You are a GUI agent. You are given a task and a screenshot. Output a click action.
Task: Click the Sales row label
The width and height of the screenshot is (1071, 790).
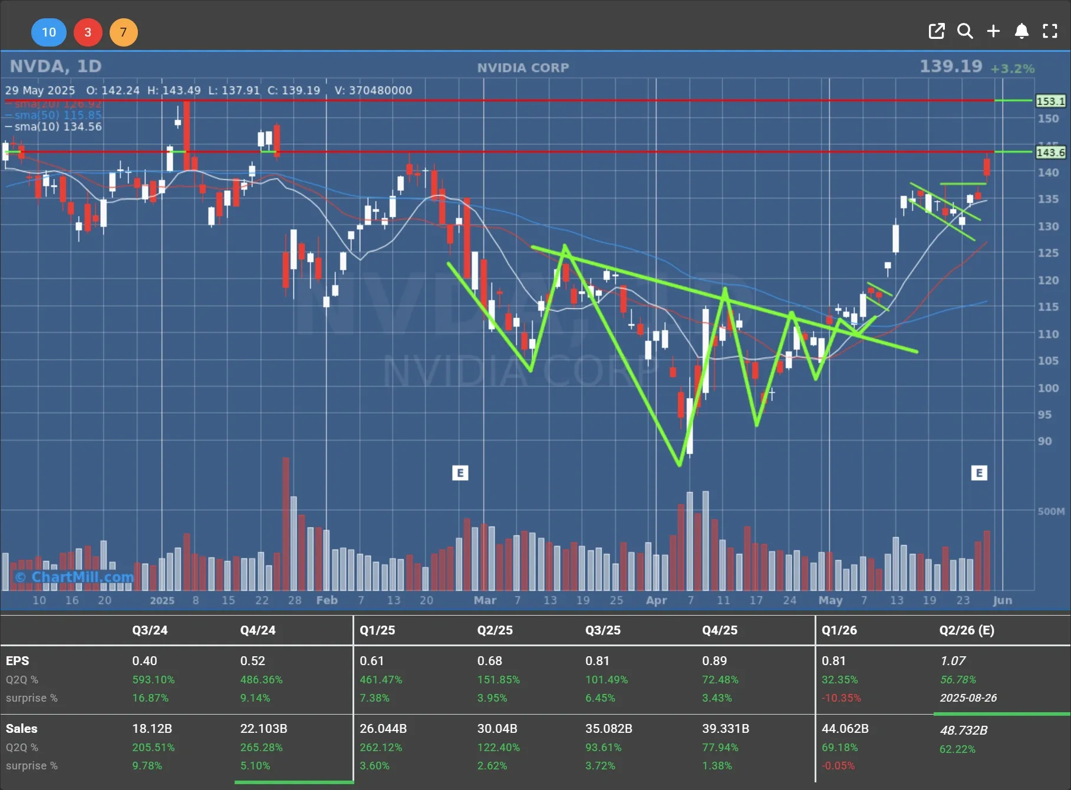click(x=22, y=729)
